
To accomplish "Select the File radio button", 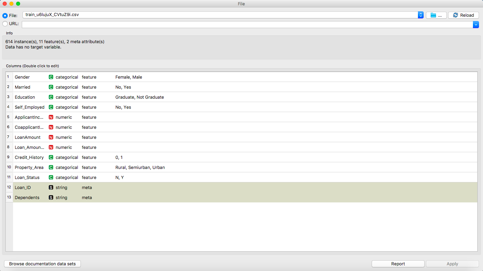I will pos(5,15).
